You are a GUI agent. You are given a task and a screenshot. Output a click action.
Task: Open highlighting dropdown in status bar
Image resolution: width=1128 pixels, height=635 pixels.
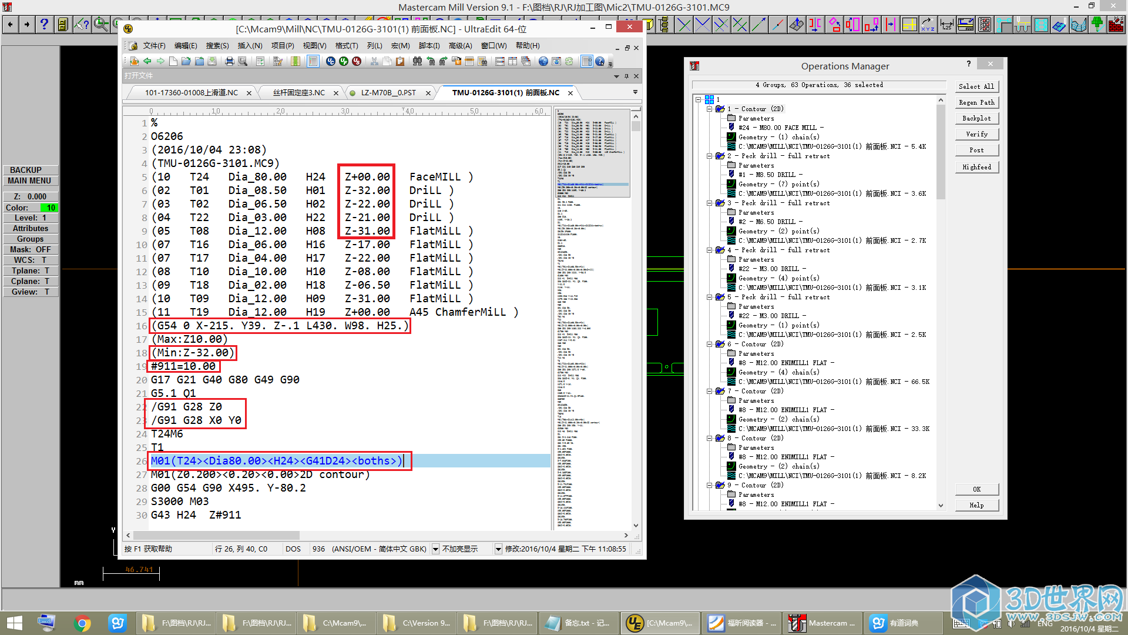[498, 549]
